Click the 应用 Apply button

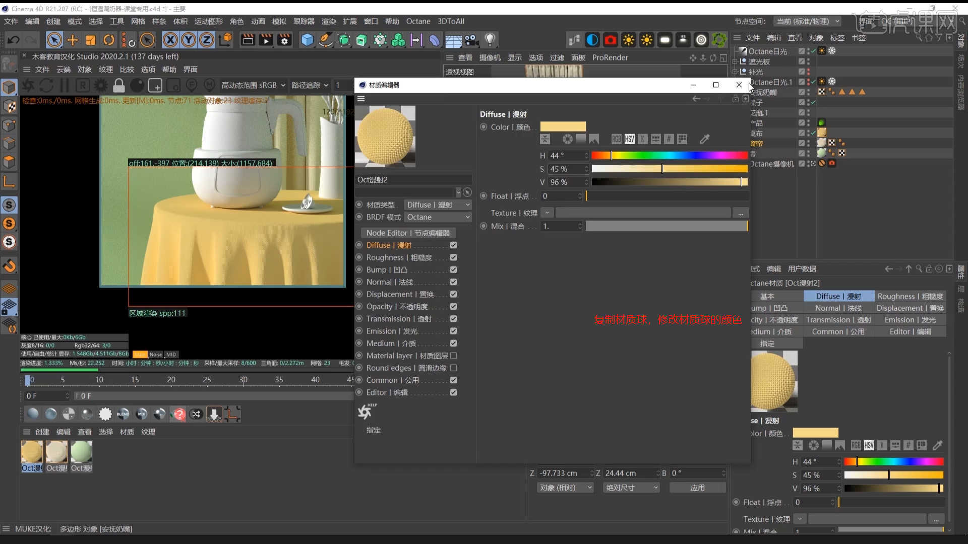[697, 487]
